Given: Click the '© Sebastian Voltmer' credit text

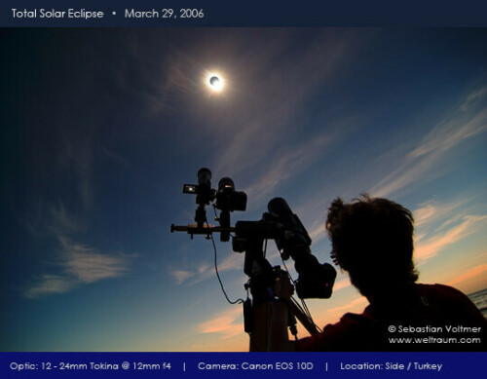Looking at the screenshot, I should pos(434,329).
